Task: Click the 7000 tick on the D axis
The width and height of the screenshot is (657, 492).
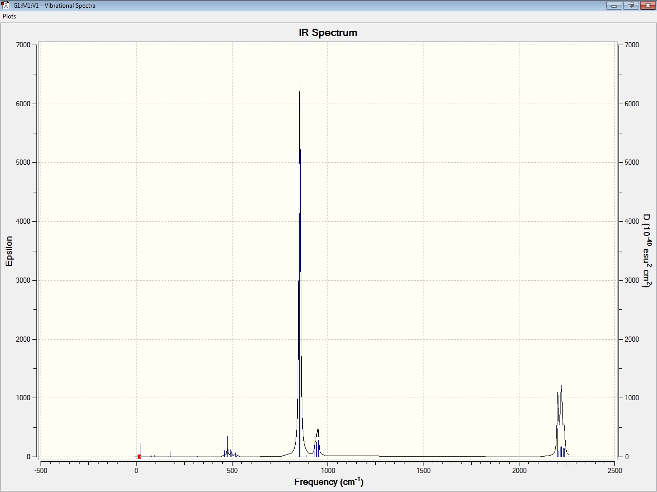Action: tap(632, 45)
